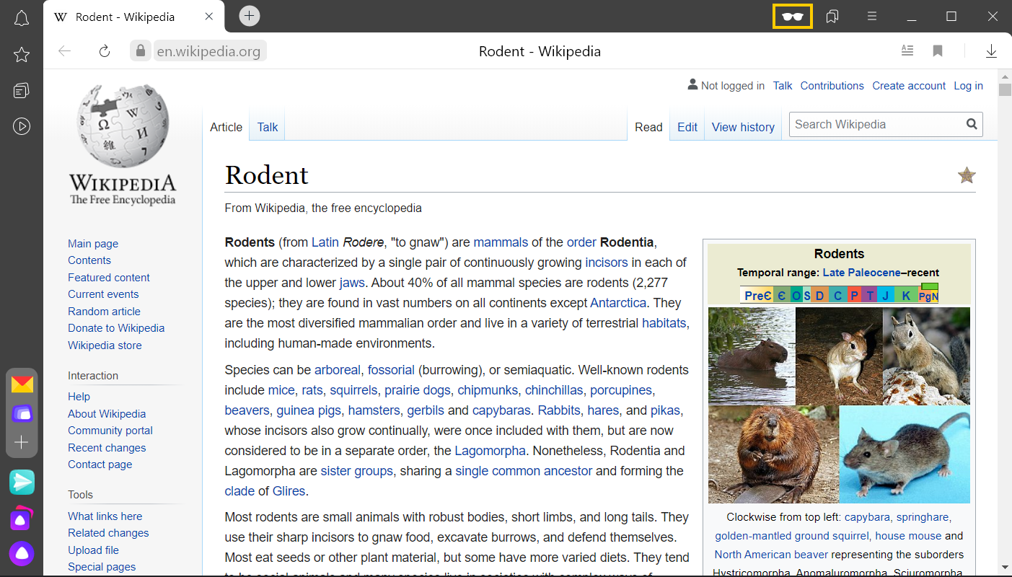1012x577 pixels.
Task: Open a Random article from the sidebar
Action: tap(104, 312)
